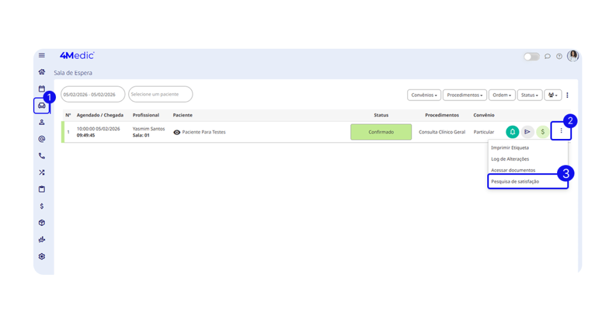Open the Procedimentos dropdown filter

(x=464, y=95)
